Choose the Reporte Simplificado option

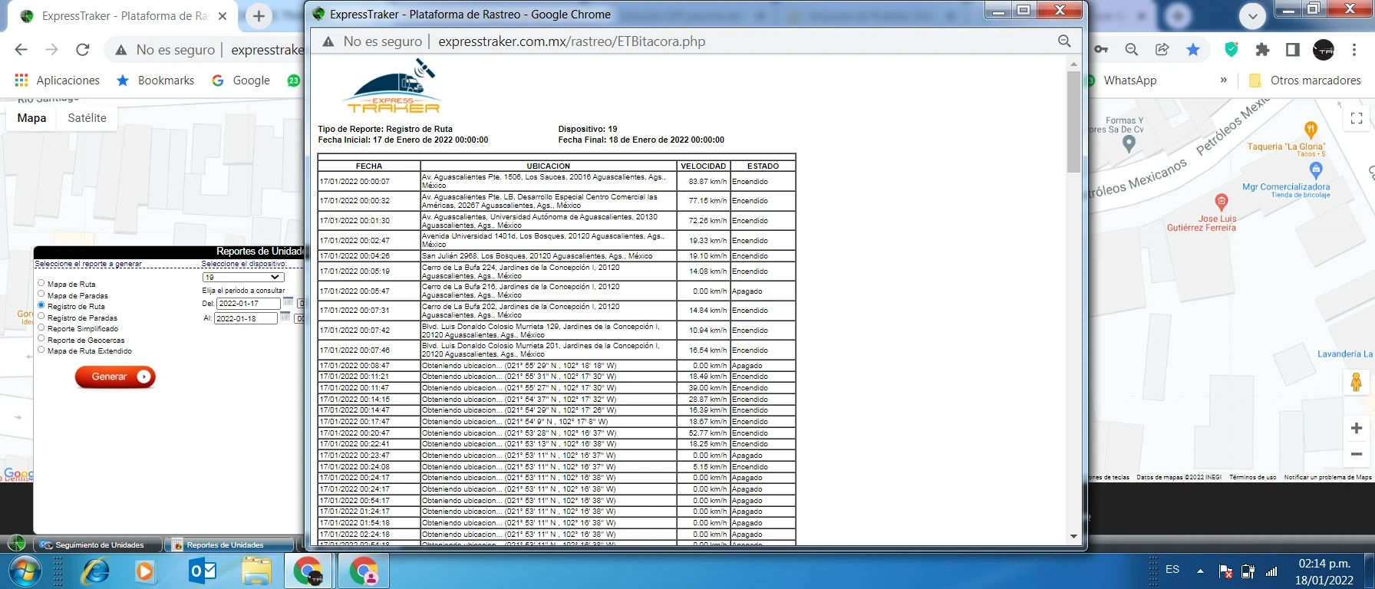coord(41,327)
